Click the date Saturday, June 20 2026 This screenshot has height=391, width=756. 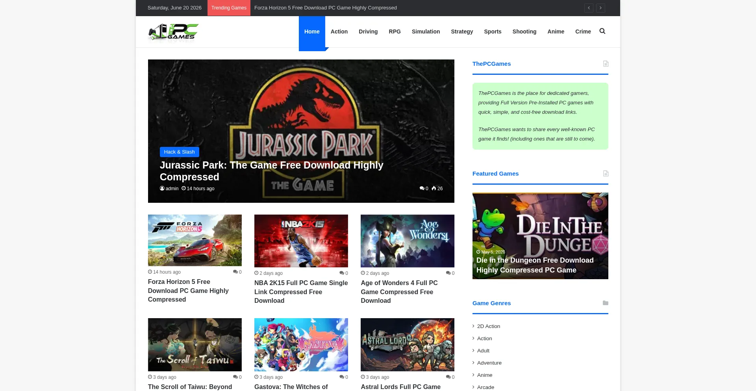(174, 8)
